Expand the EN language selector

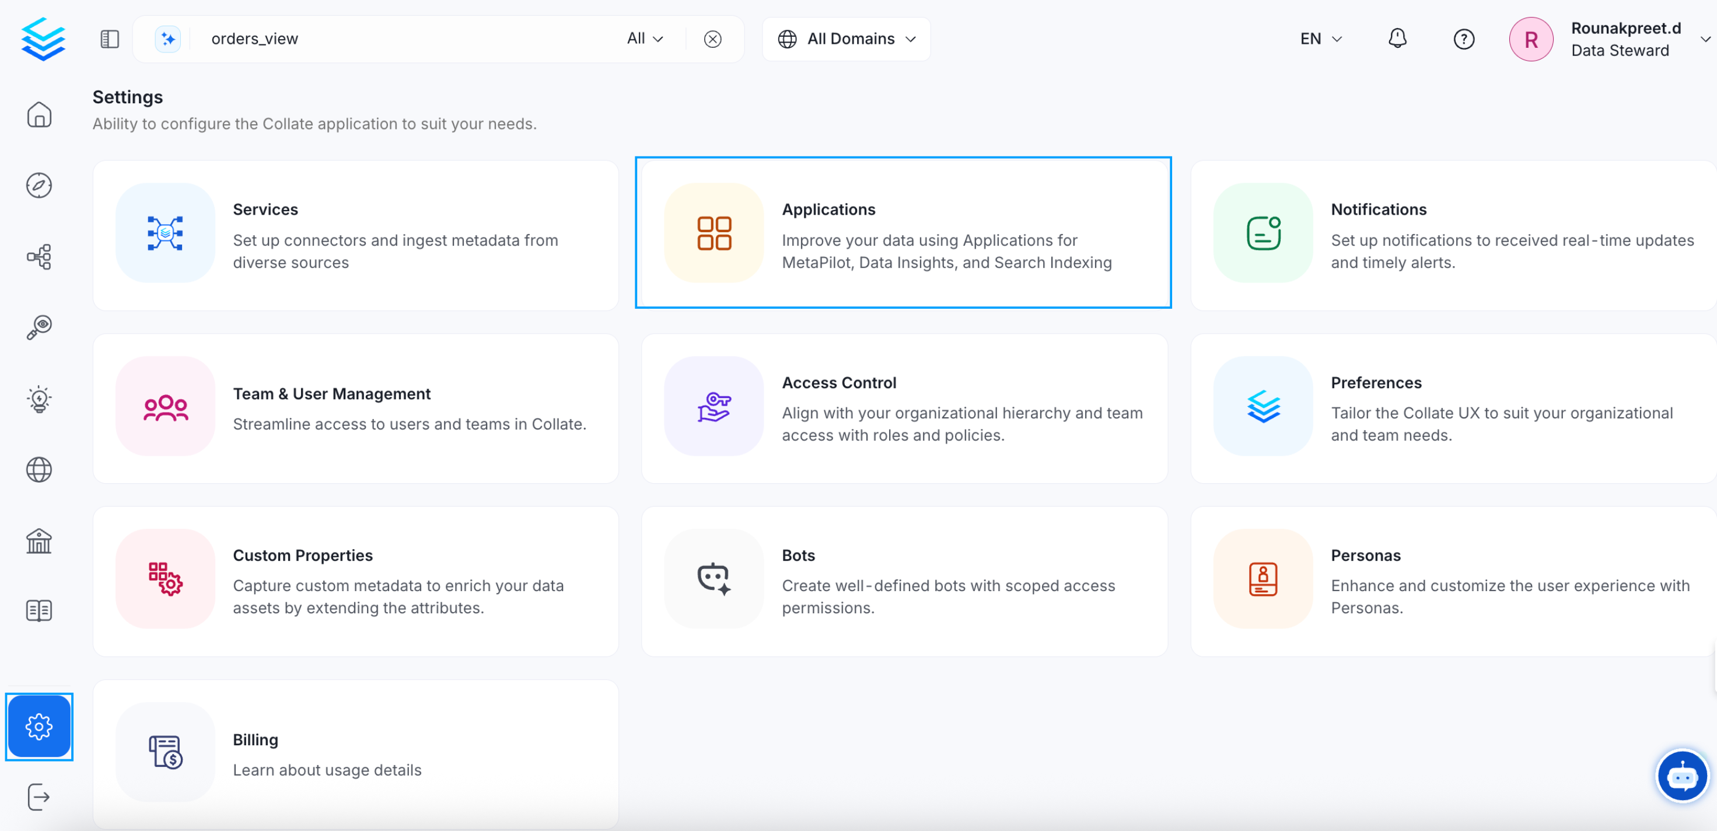coord(1320,39)
